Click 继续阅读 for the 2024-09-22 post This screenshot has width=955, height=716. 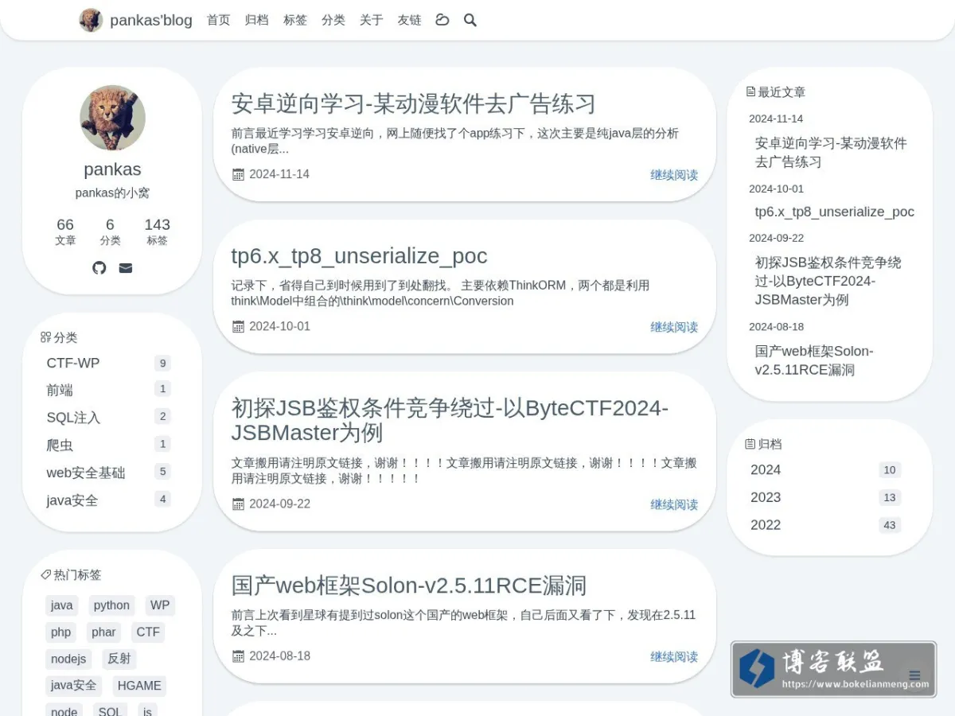[x=674, y=504]
